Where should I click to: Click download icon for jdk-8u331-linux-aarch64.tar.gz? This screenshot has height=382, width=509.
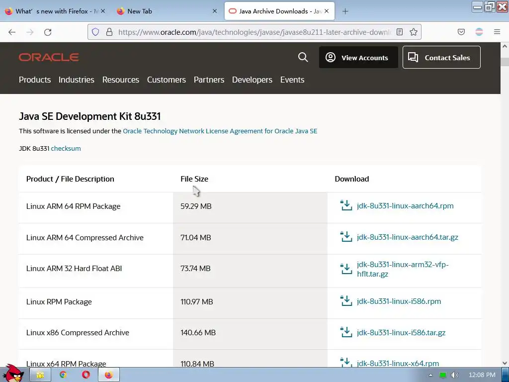pos(346,236)
